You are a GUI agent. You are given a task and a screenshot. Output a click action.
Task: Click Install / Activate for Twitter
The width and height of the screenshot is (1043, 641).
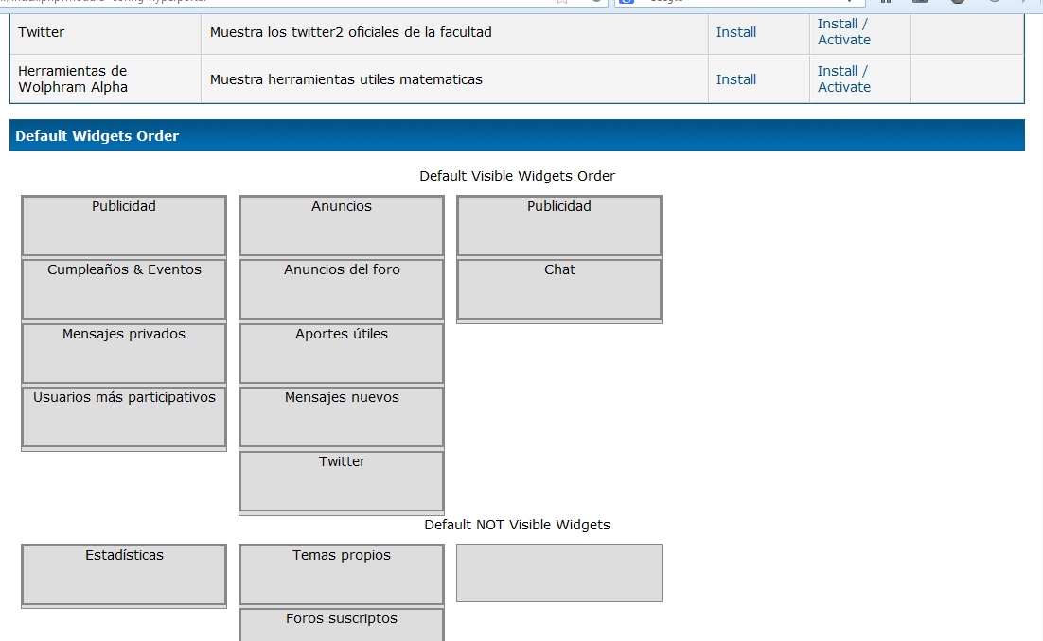(843, 31)
